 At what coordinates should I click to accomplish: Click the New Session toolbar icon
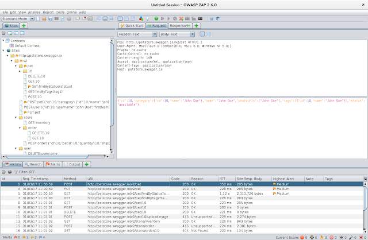tap(39, 18)
